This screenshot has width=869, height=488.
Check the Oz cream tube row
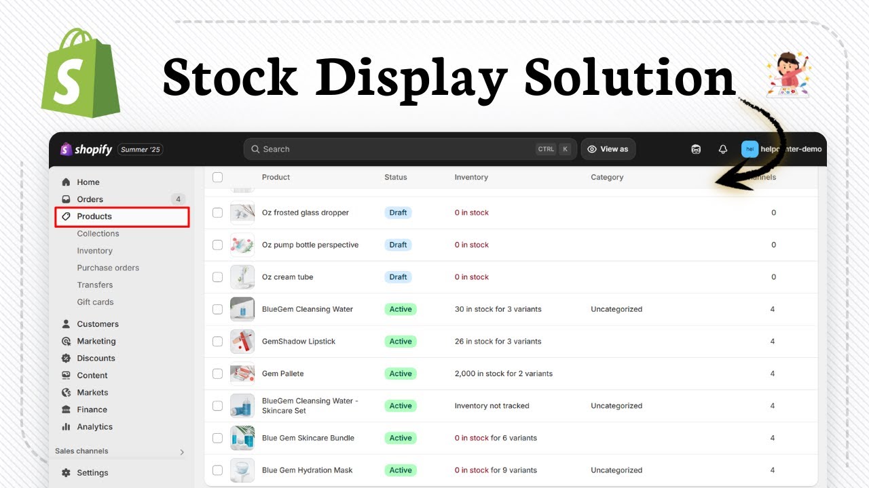pyautogui.click(x=217, y=277)
